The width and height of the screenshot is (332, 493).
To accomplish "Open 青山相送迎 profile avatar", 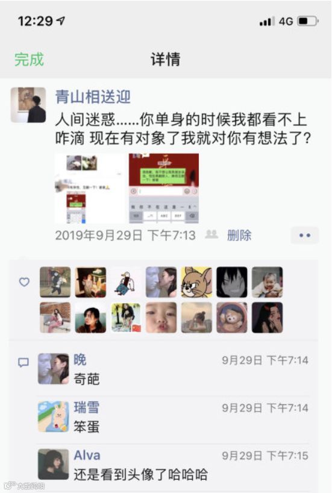I will [28, 105].
